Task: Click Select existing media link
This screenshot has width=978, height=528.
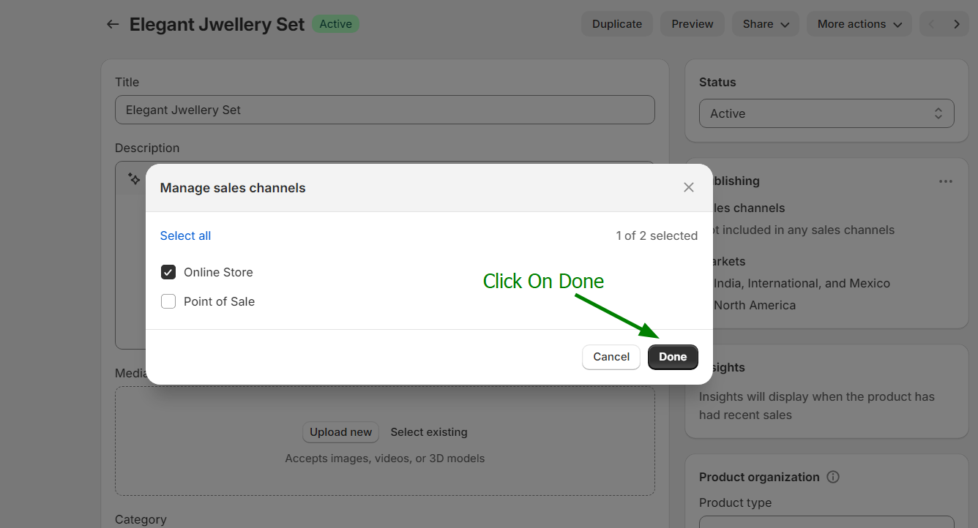Action: (x=429, y=432)
